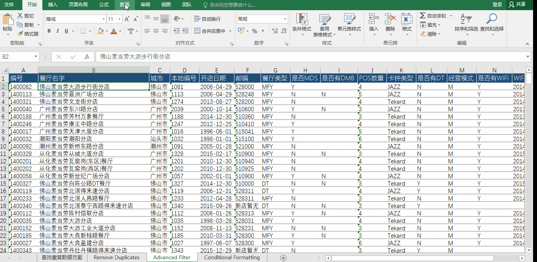This screenshot has width=537, height=262.
Task: Decrease indent
Action: coord(176,31)
